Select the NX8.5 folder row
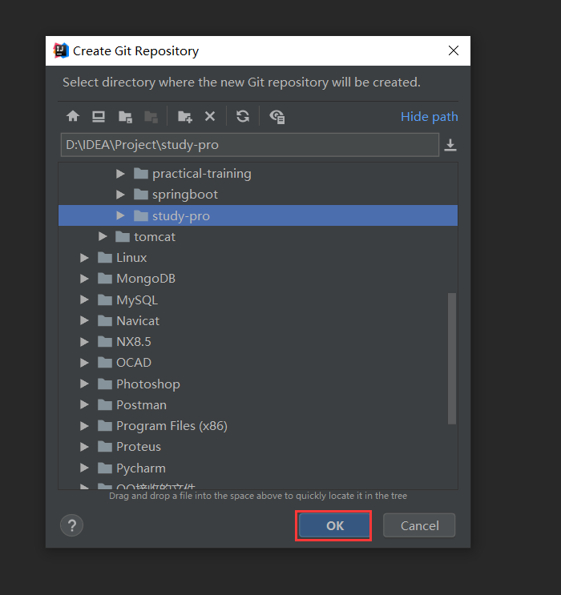Viewport: 561px width, 595px height. 258,342
